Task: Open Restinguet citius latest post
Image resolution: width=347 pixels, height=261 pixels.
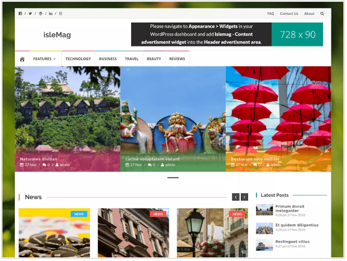Action: [292, 241]
